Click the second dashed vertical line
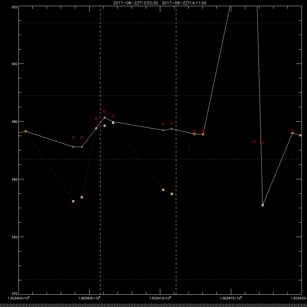The height and width of the screenshot is (307, 307). coord(176,150)
